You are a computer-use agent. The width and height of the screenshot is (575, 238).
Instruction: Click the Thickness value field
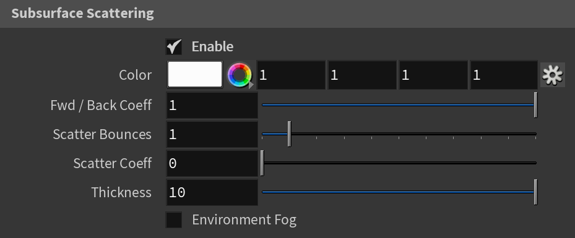212,192
